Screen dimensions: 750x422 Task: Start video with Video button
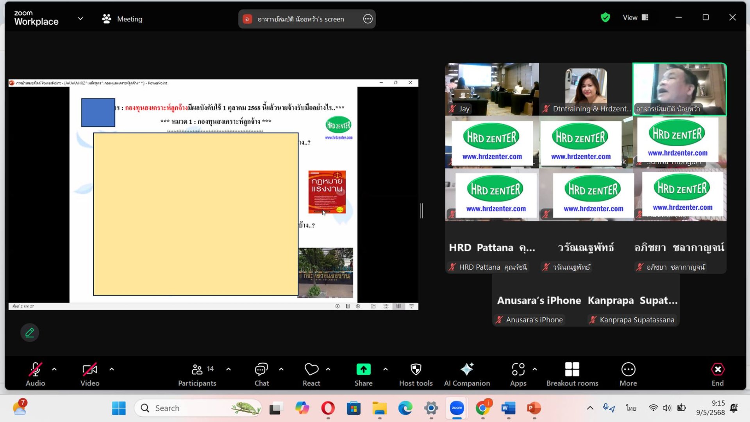coord(90,374)
